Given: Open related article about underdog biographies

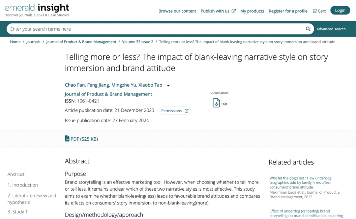Looking at the screenshot, I should [x=300, y=182].
